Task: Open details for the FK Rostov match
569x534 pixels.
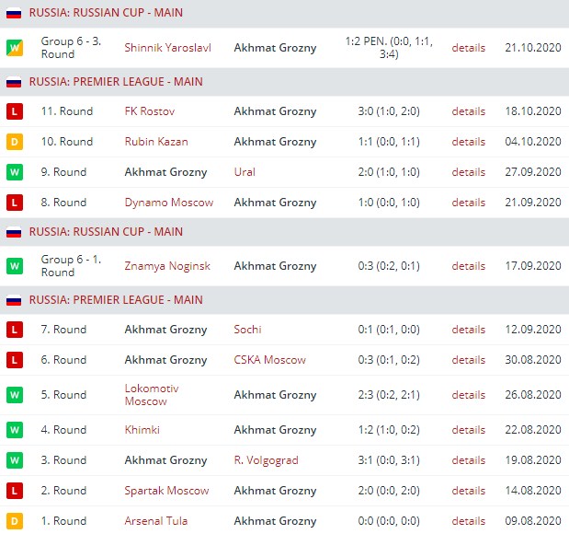Action: [x=468, y=111]
